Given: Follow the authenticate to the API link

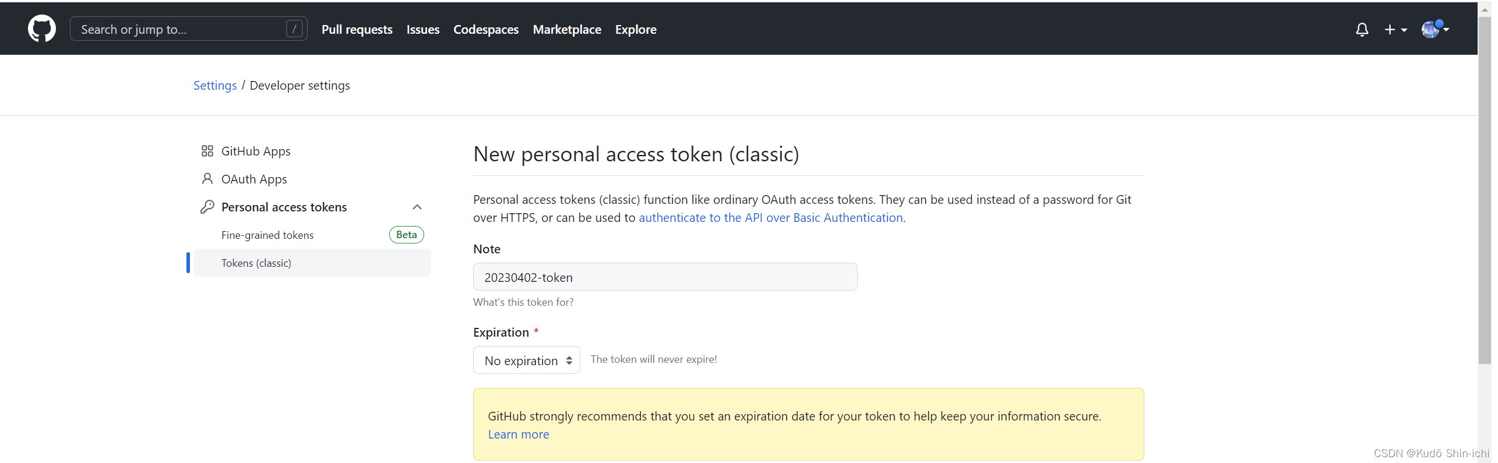Looking at the screenshot, I should (770, 217).
